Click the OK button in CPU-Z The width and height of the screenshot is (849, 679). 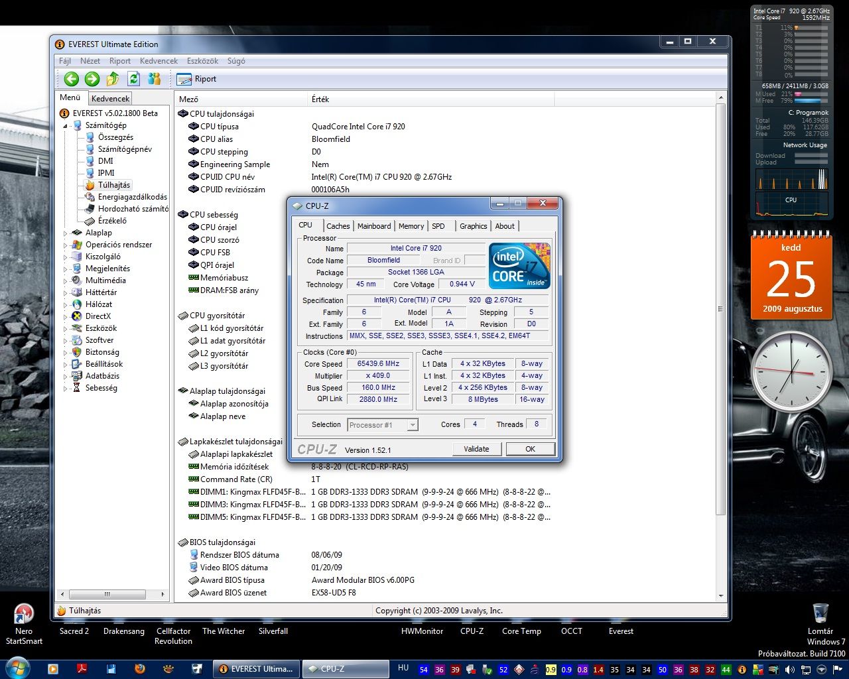[531, 449]
